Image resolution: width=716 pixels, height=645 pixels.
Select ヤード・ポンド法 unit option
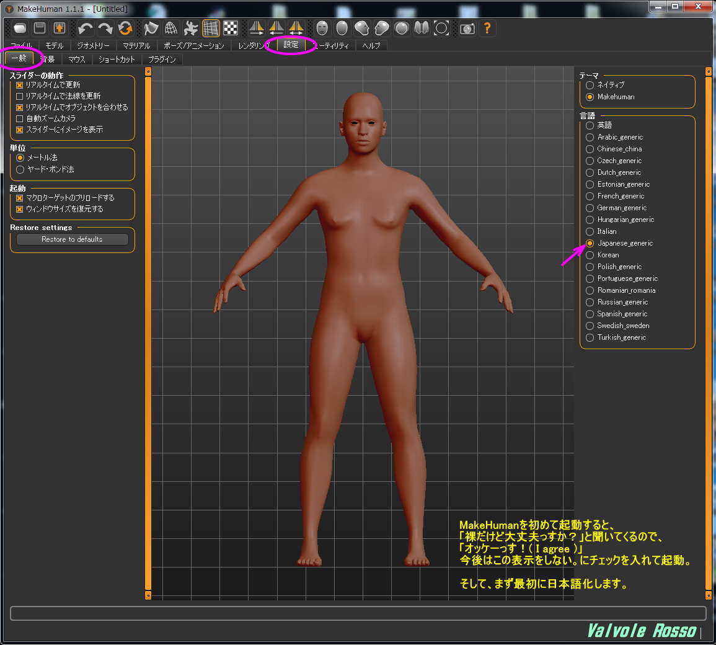[x=20, y=169]
